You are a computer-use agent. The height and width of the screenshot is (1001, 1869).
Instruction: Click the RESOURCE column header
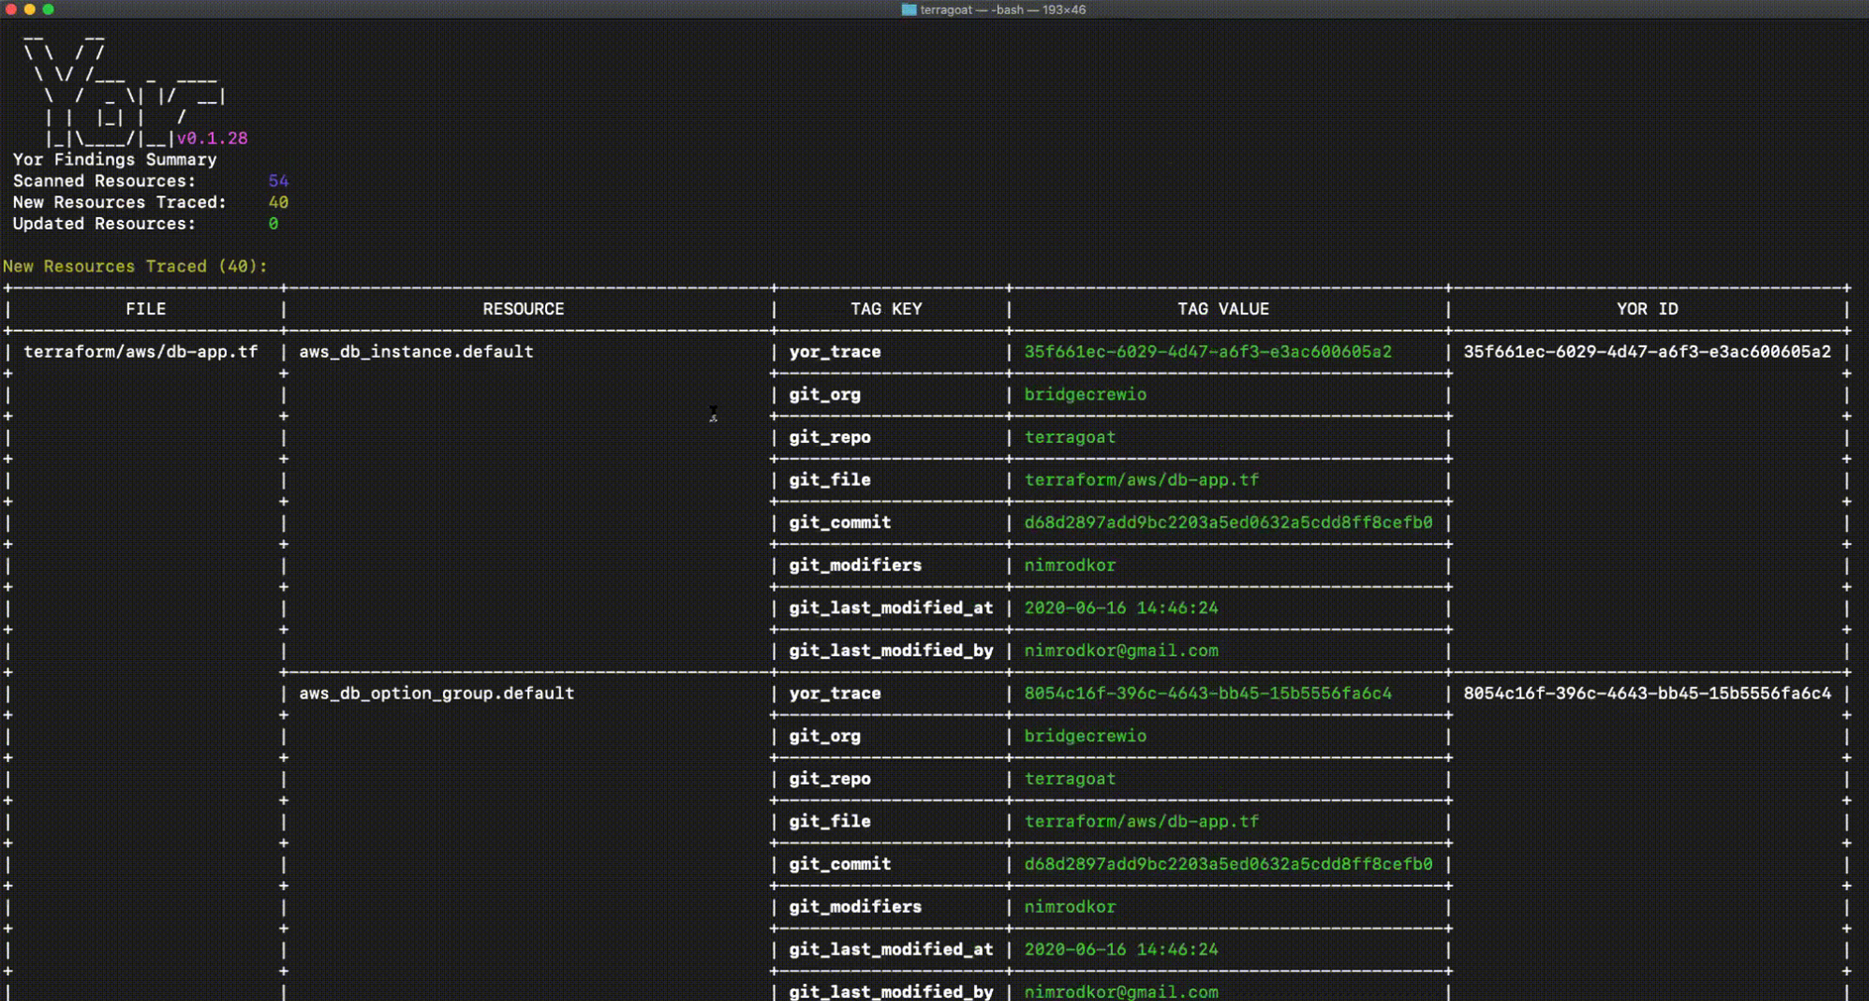click(523, 309)
